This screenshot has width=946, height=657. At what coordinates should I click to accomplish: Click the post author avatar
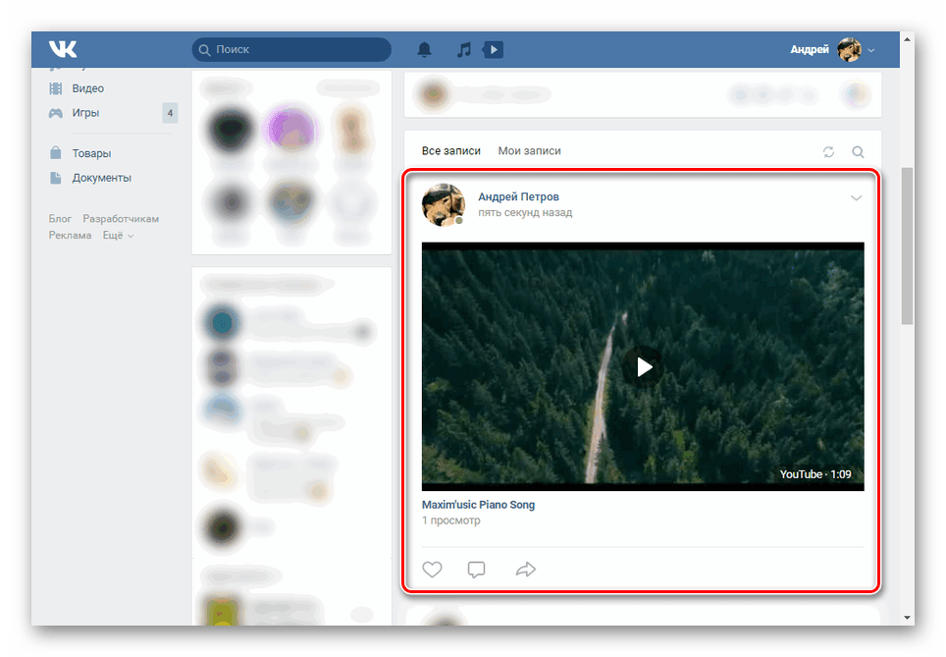[444, 205]
